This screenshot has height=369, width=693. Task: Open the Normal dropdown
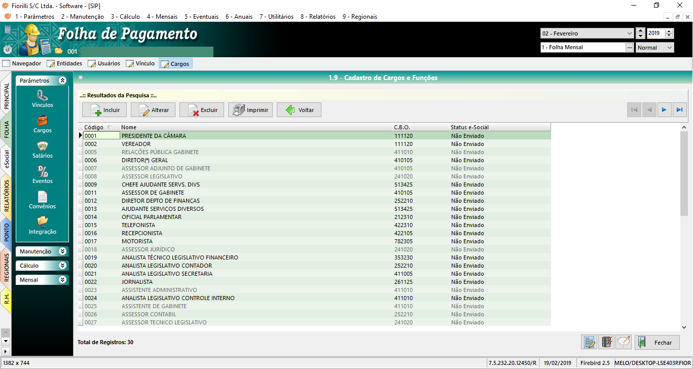pyautogui.click(x=655, y=48)
